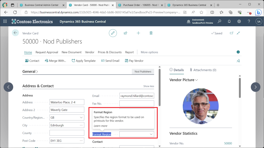
Task: Click the Email input field
Action: pos(137,96)
